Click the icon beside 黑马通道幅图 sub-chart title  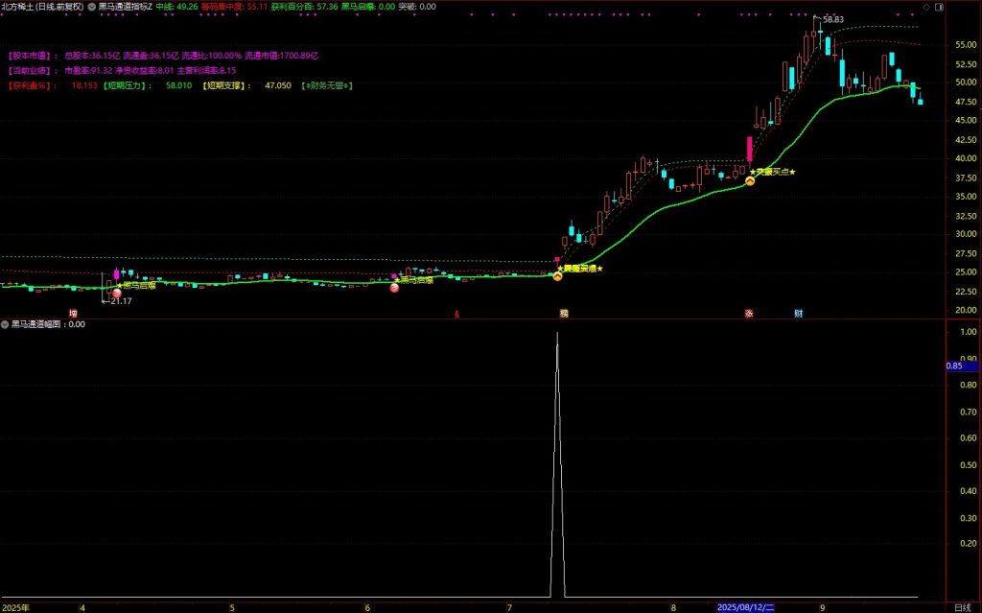[5, 324]
